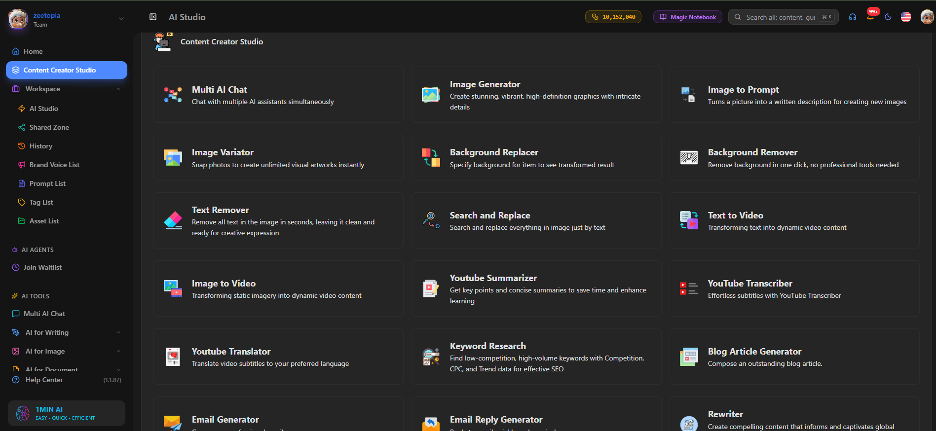
Task: Open the US flag language selector
Action: pyautogui.click(x=906, y=17)
